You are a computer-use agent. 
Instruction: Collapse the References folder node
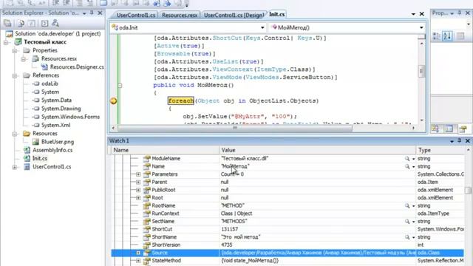tap(15, 75)
